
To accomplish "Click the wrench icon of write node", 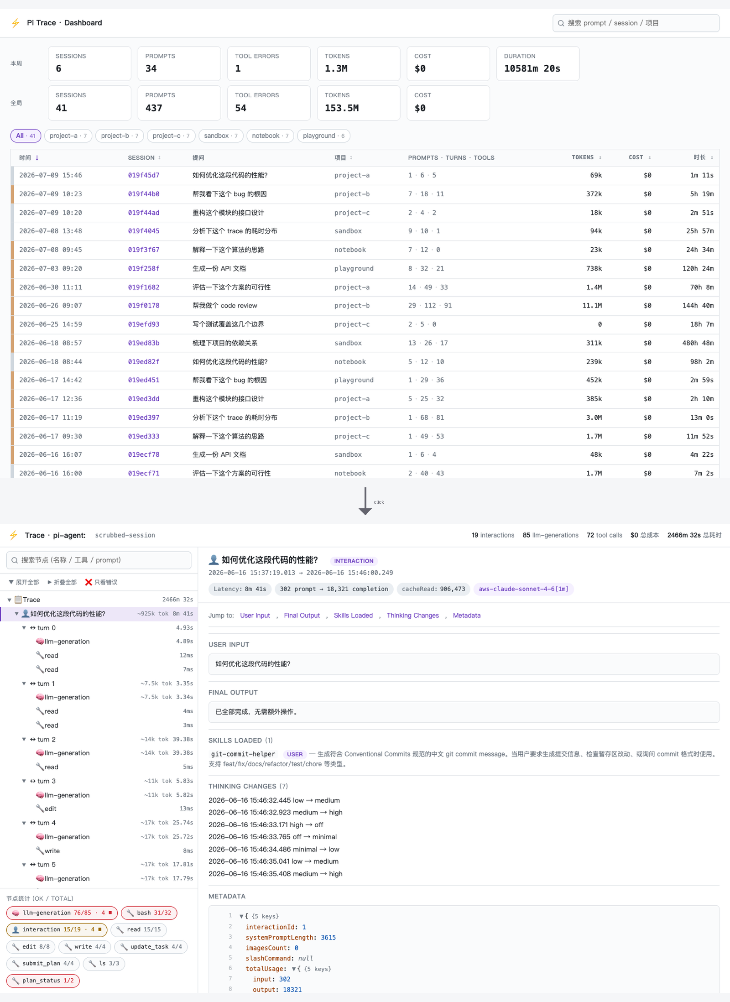I will point(40,851).
